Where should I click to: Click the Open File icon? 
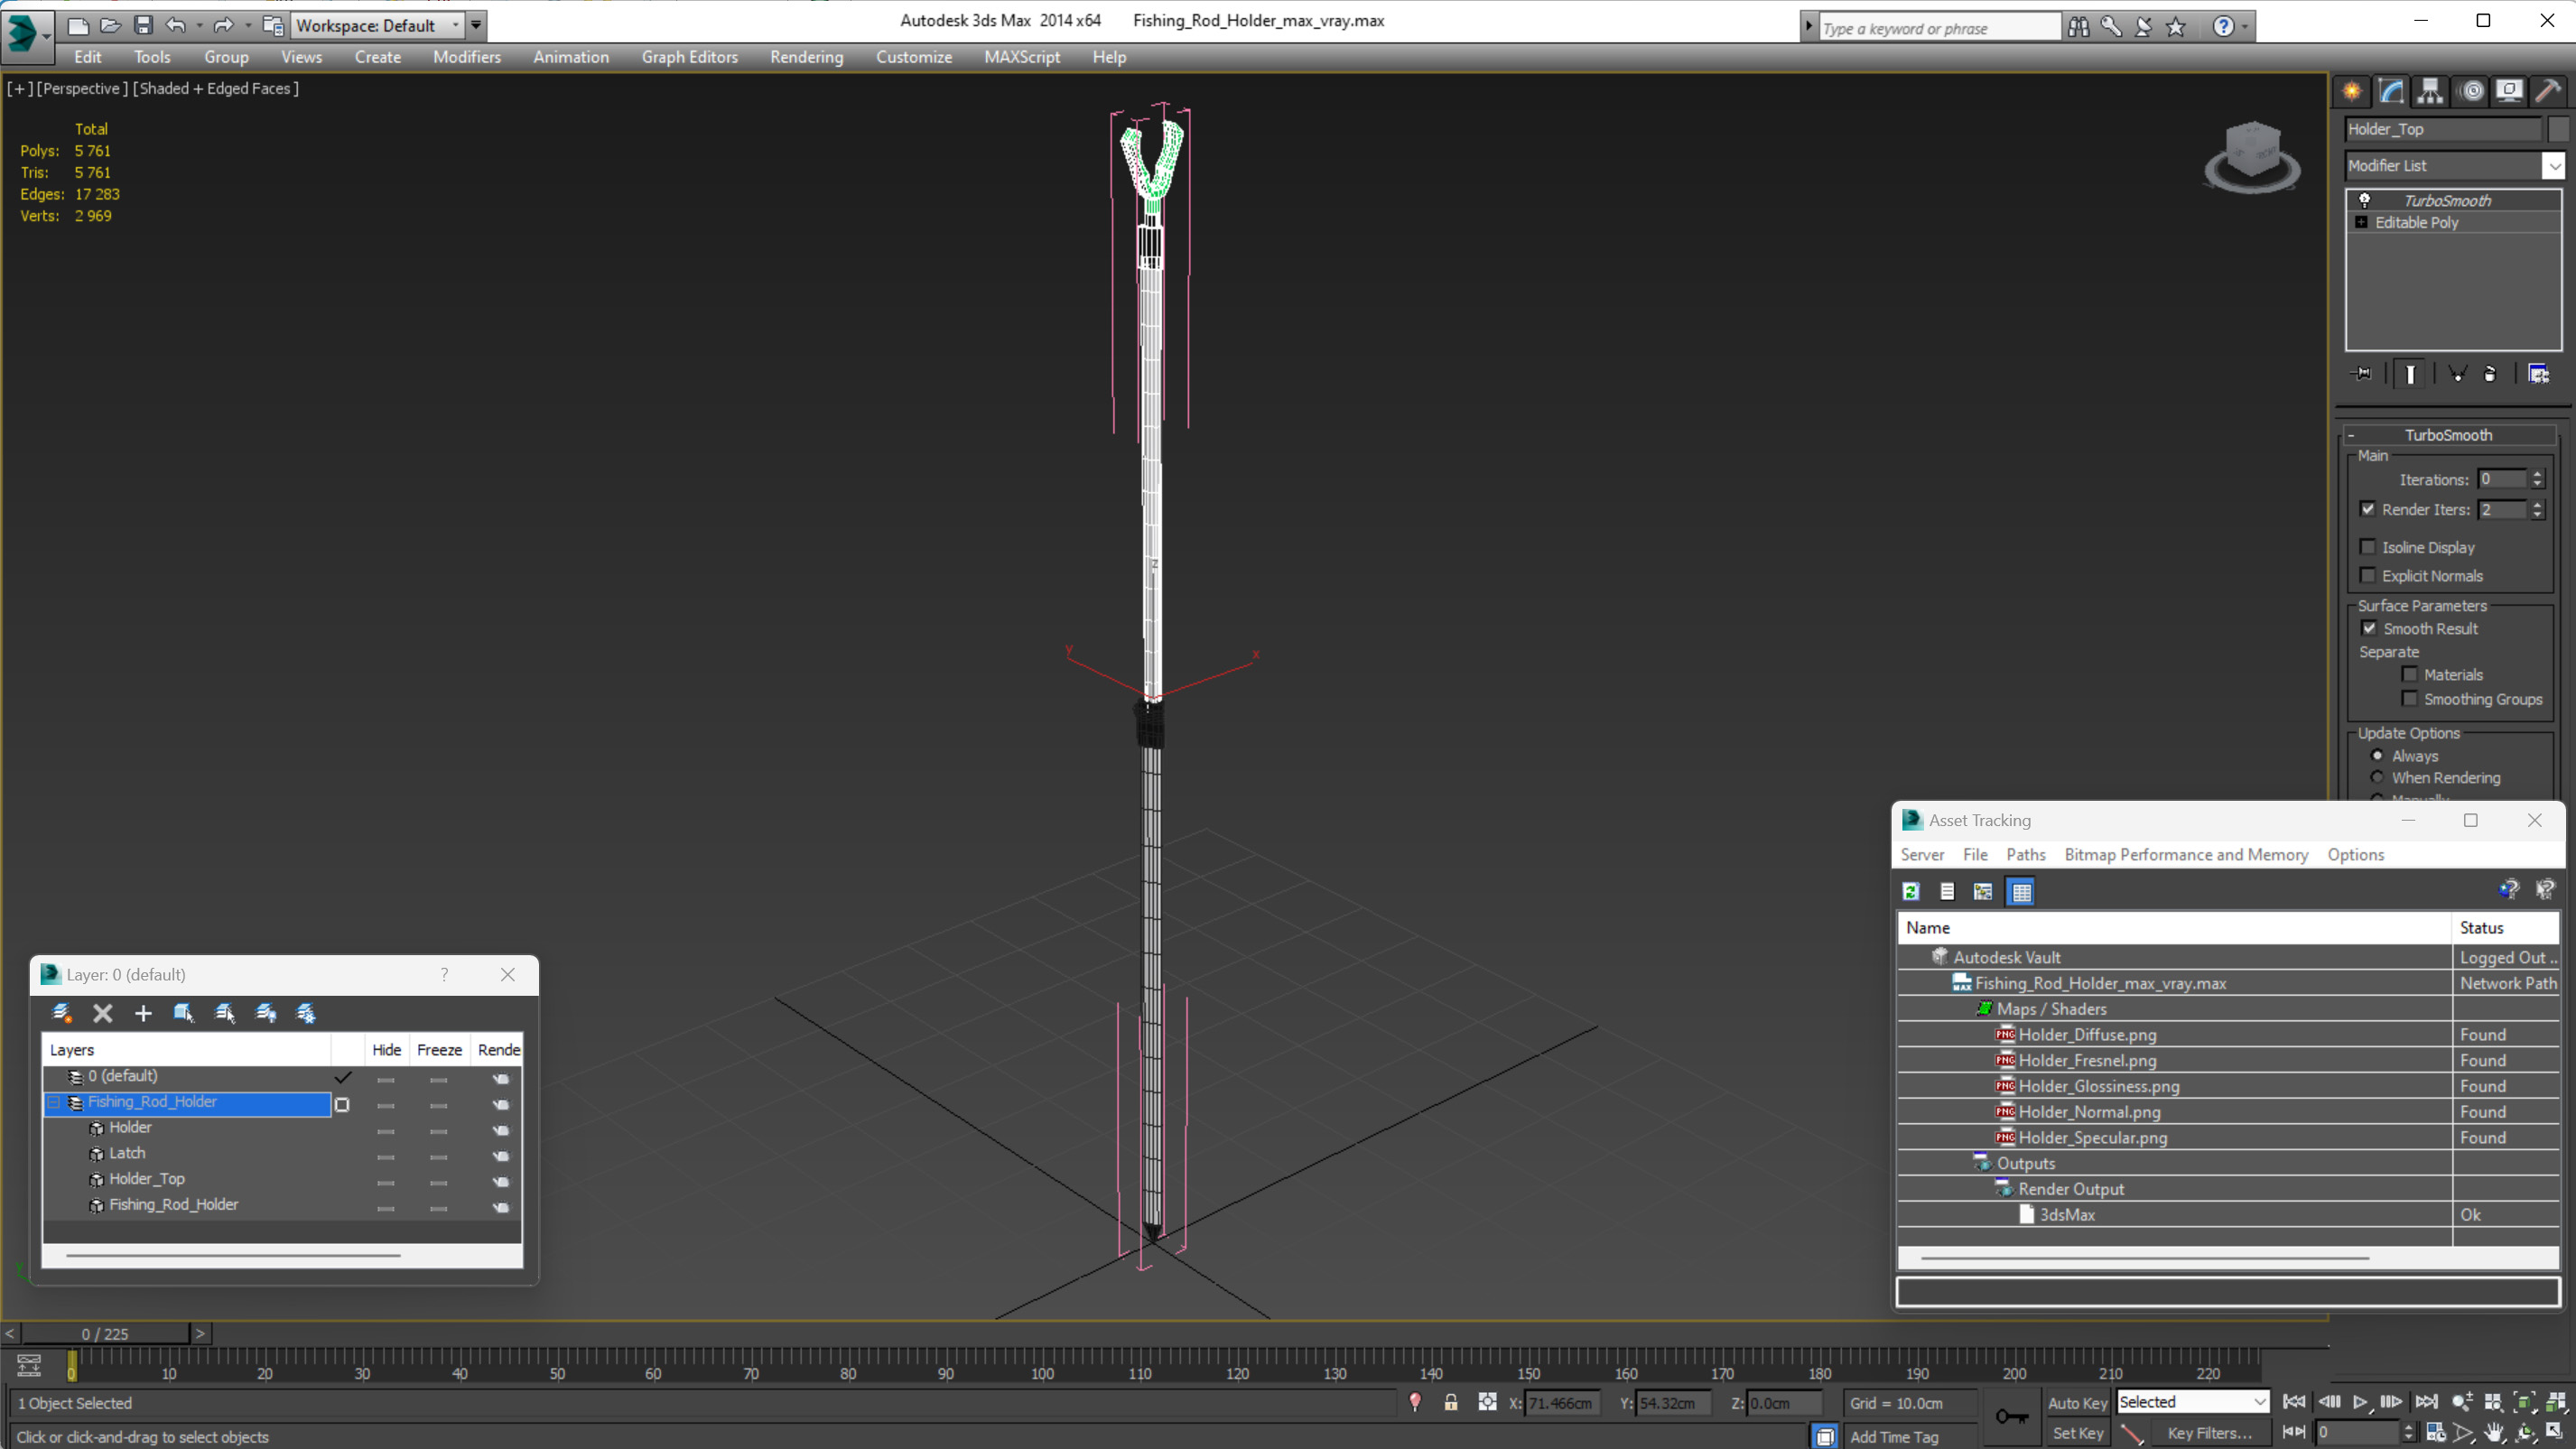coord(111,25)
